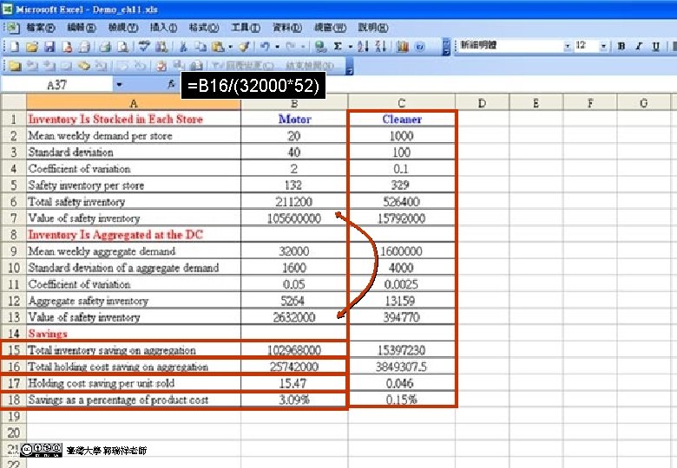
Task: Click the 1600000 aggregate demand cell
Action: [x=402, y=251]
